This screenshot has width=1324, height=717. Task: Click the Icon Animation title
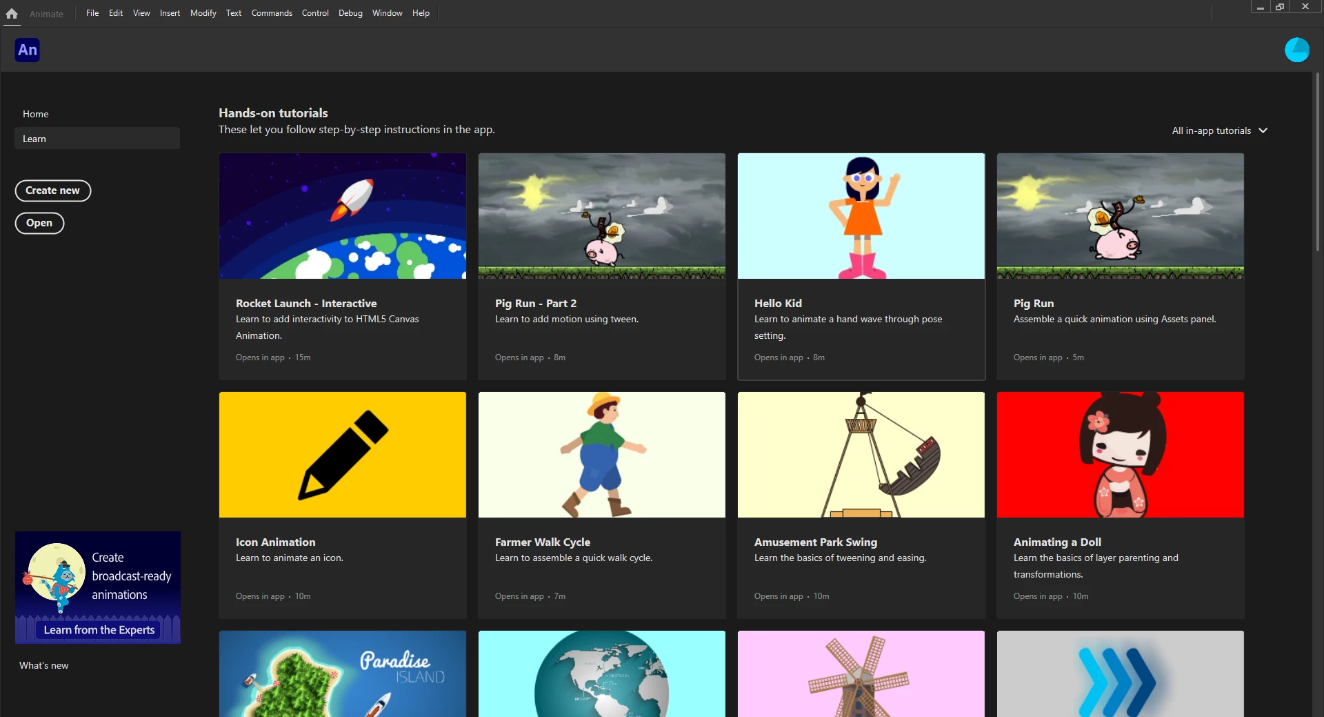276,542
